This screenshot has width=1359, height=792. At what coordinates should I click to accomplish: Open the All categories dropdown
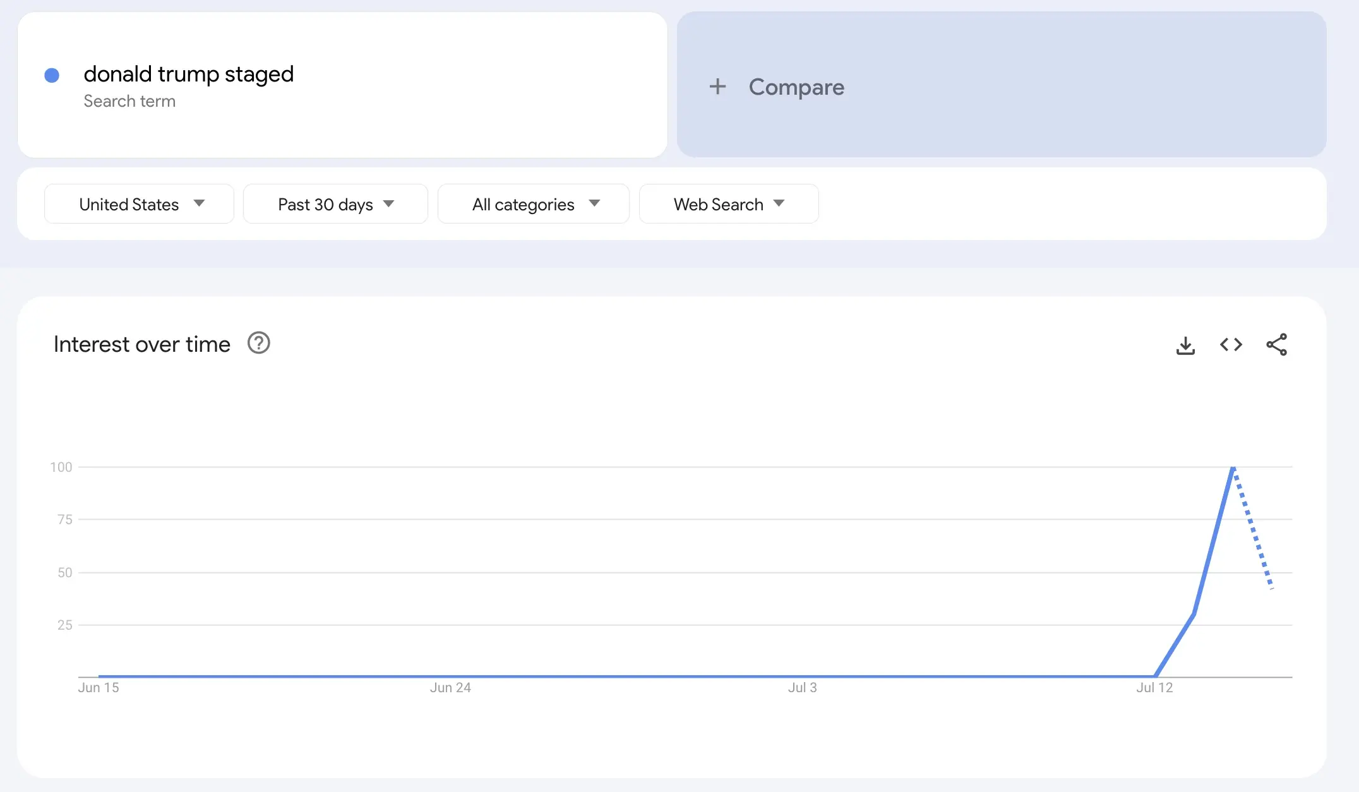pos(533,204)
